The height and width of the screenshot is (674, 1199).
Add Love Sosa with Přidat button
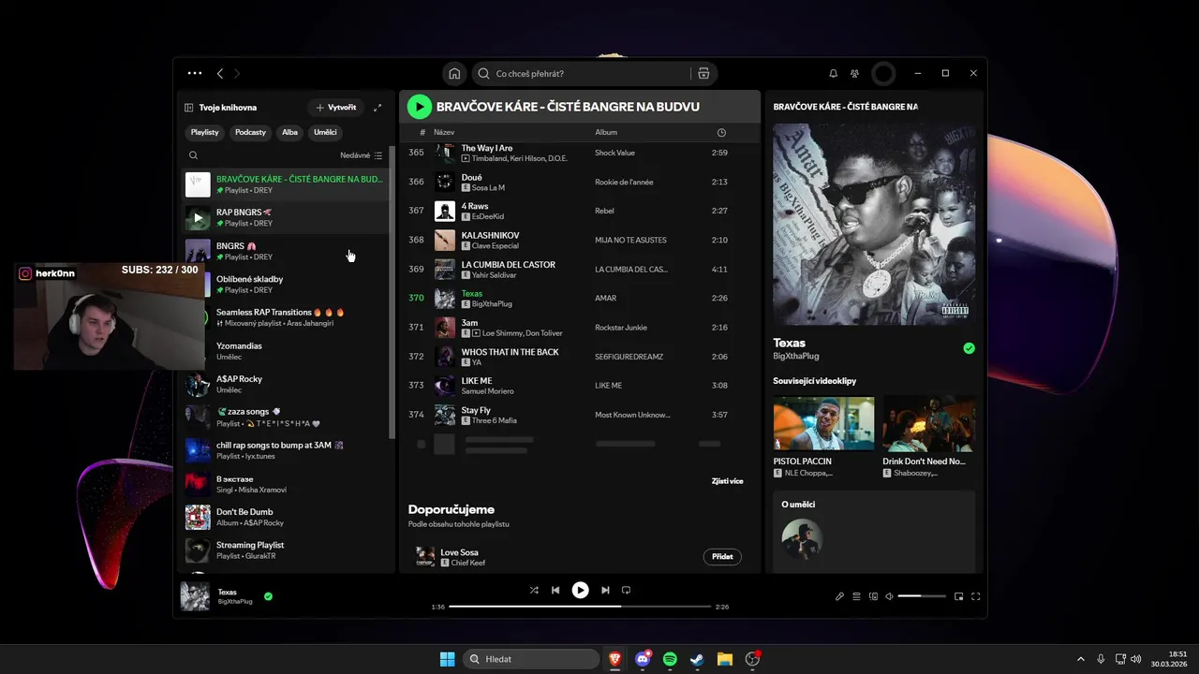722,557
